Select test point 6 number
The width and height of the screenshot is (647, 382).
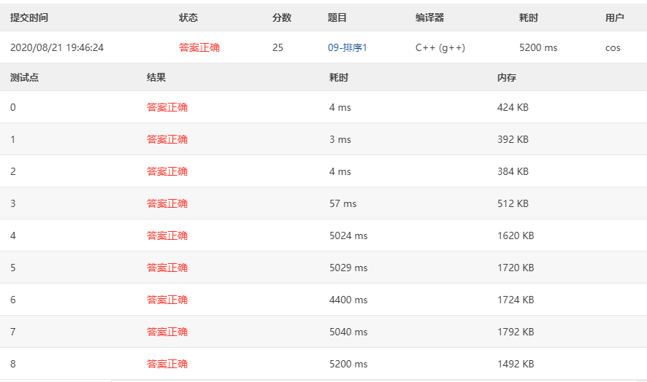pos(13,300)
